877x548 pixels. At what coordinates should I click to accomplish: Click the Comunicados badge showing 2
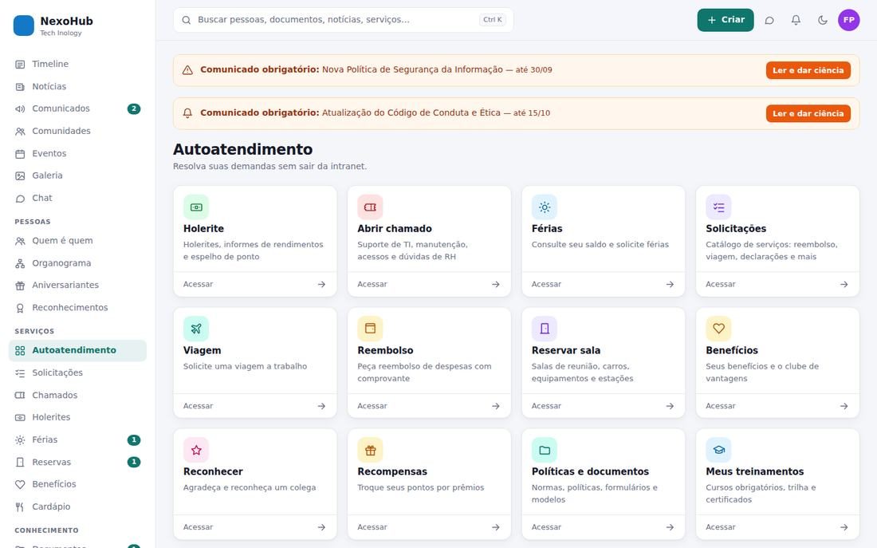[x=134, y=108]
